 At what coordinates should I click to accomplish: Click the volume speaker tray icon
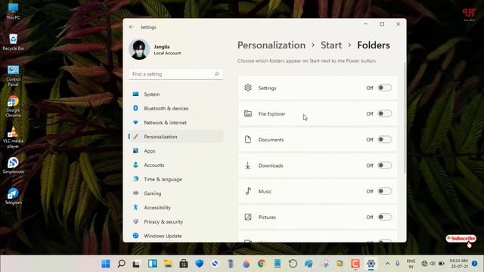(x=433, y=264)
